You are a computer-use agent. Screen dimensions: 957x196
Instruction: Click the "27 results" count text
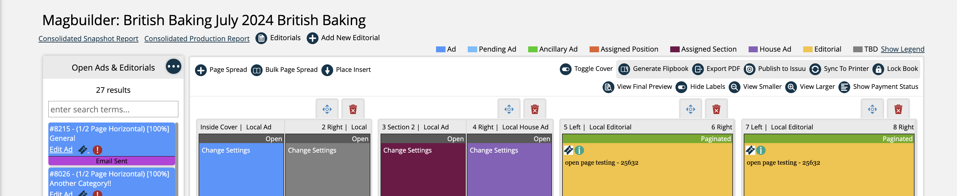pyautogui.click(x=113, y=90)
